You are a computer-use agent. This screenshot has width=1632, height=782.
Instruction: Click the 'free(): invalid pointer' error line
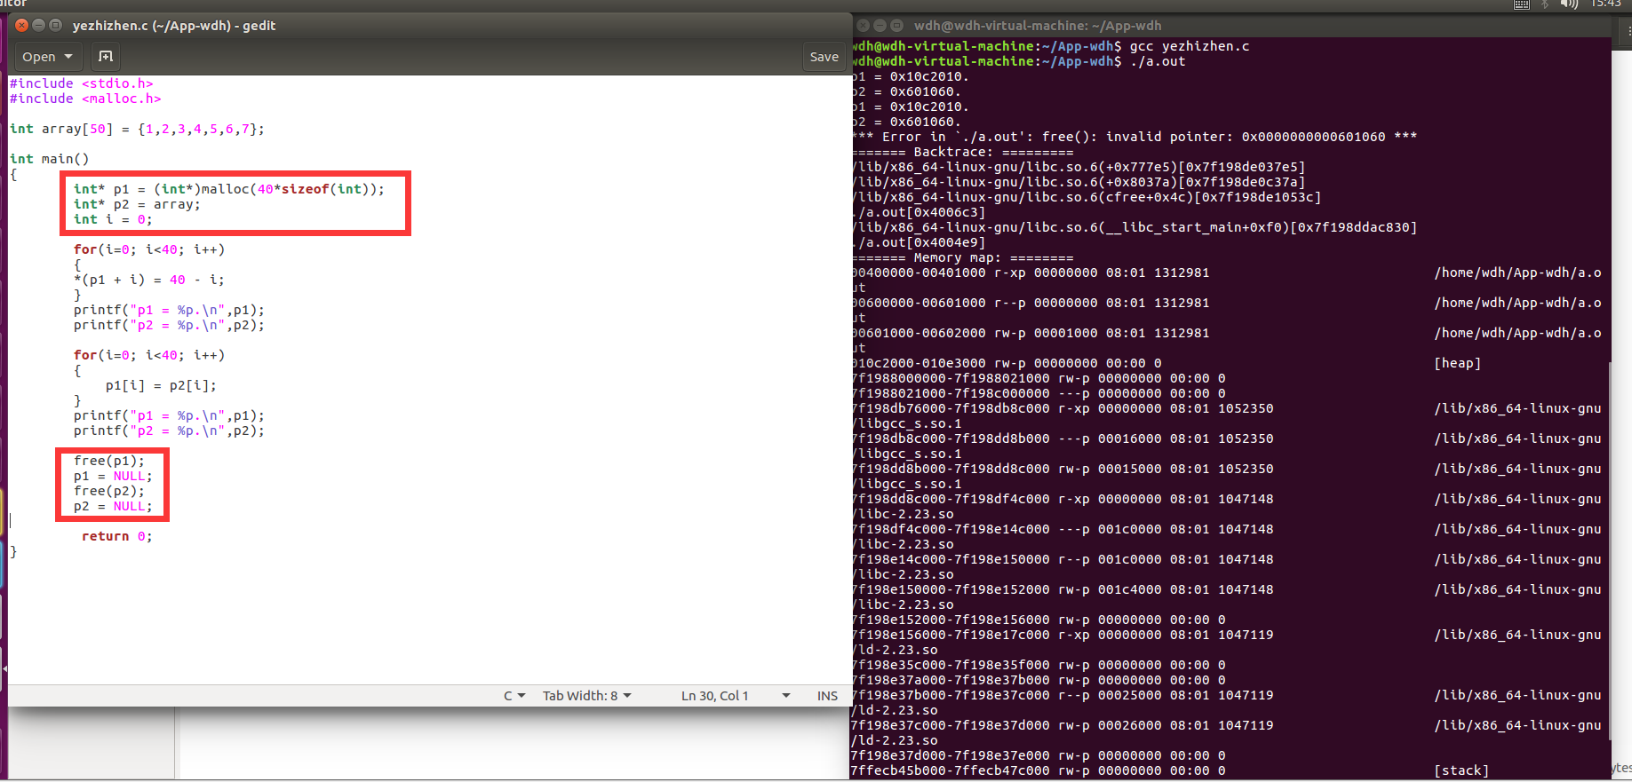point(1135,137)
